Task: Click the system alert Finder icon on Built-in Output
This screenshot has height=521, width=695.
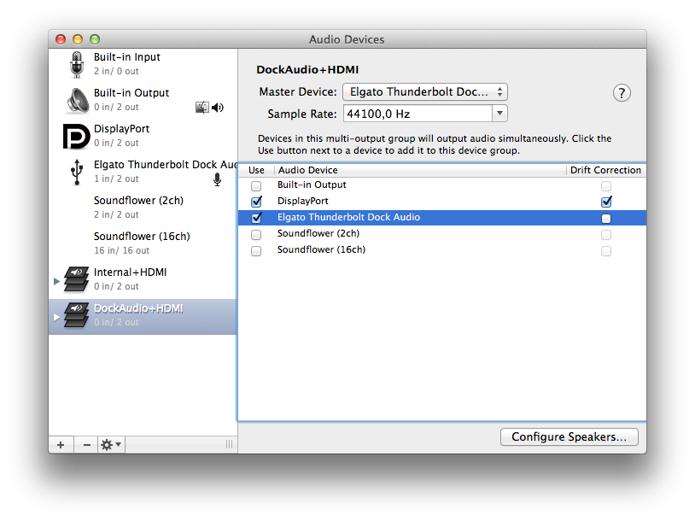Action: [x=202, y=108]
